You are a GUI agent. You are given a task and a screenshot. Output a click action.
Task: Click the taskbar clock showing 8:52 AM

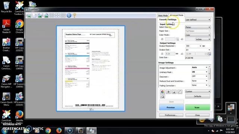(x=230, y=131)
